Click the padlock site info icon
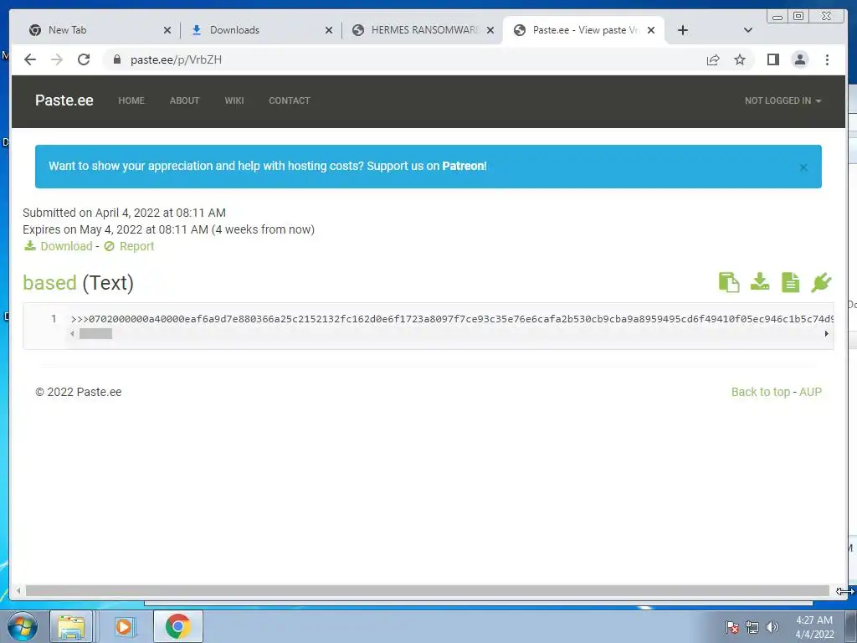The height and width of the screenshot is (643, 857). tap(116, 59)
